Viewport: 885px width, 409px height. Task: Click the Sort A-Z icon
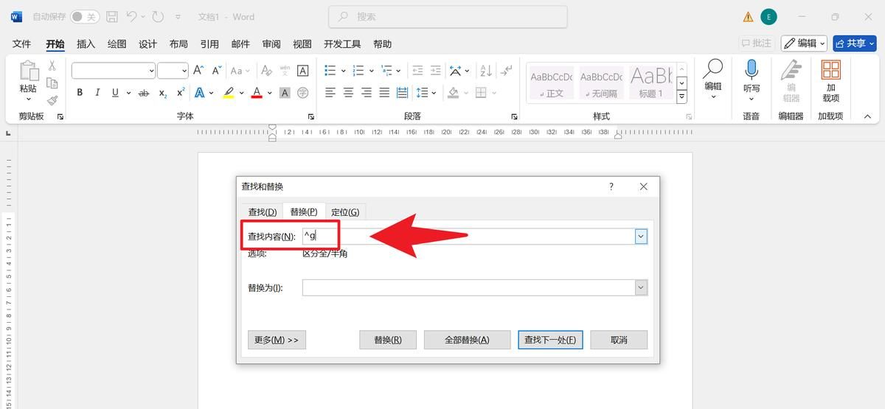click(x=486, y=71)
